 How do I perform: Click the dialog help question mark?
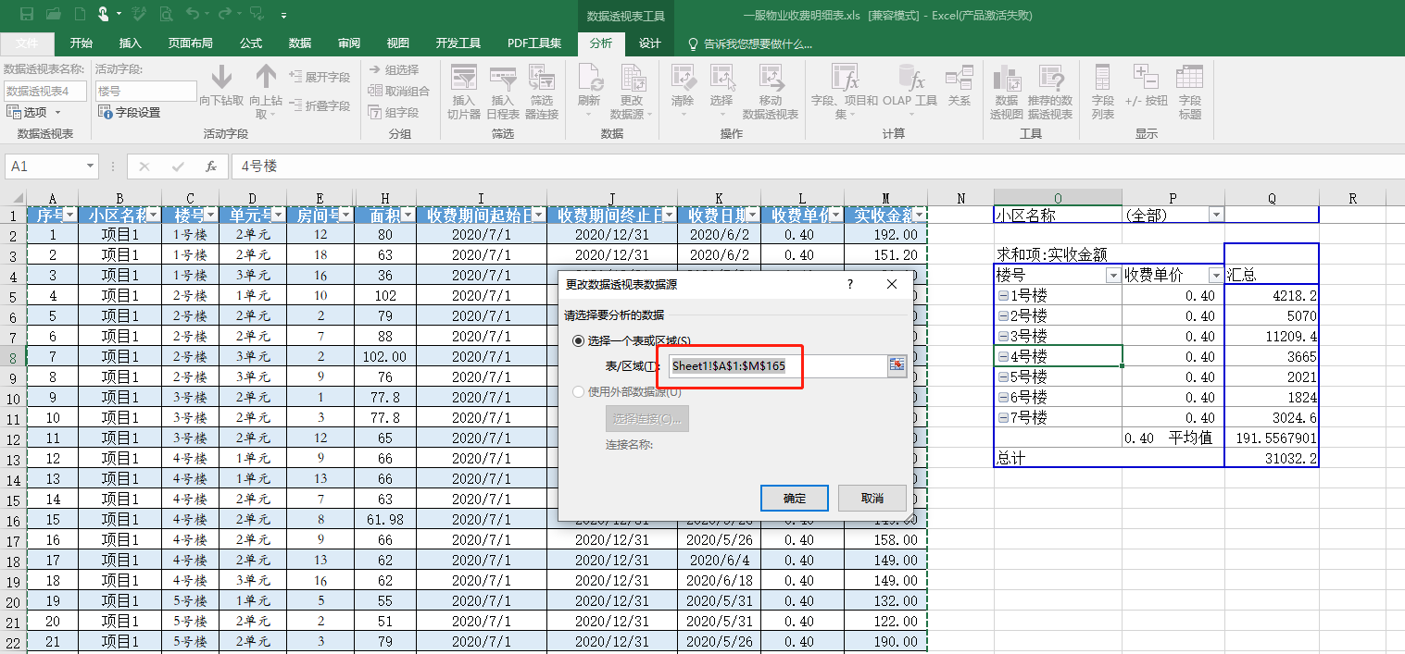[x=850, y=285]
